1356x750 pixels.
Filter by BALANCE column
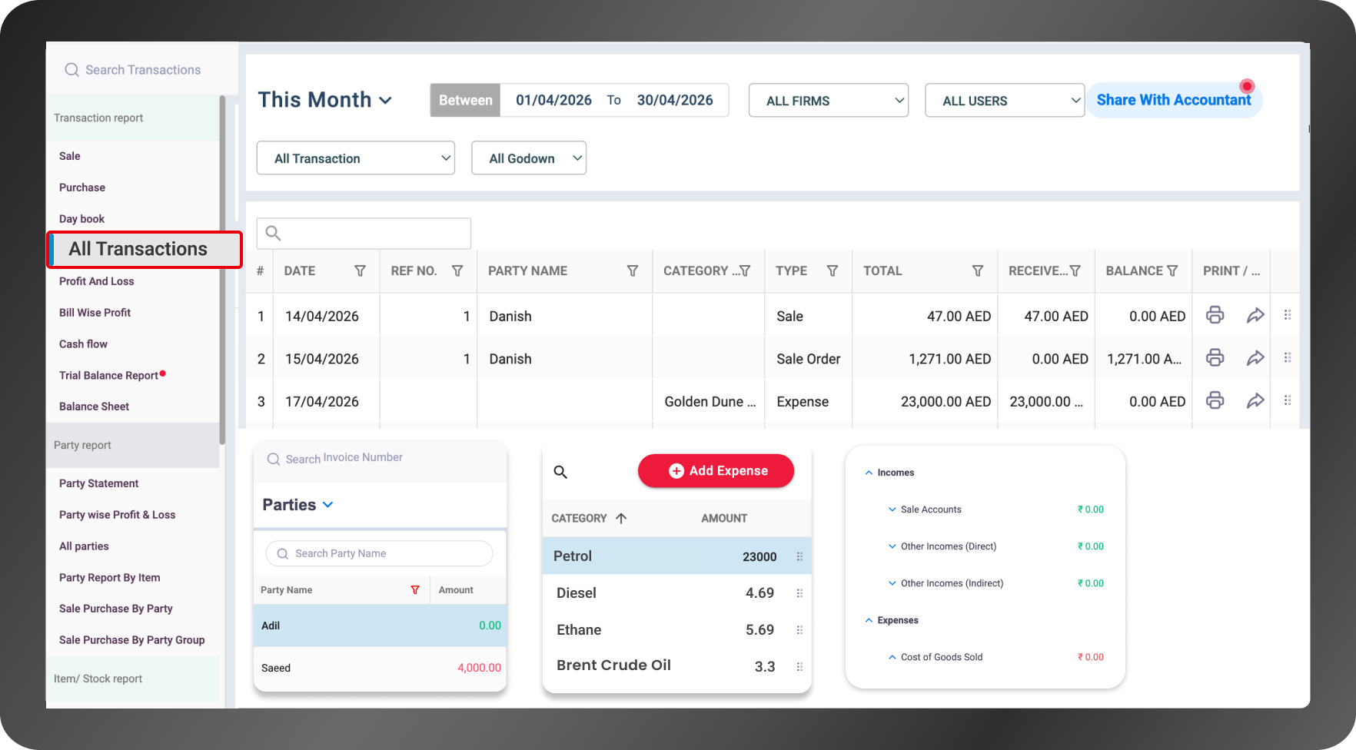1172,270
